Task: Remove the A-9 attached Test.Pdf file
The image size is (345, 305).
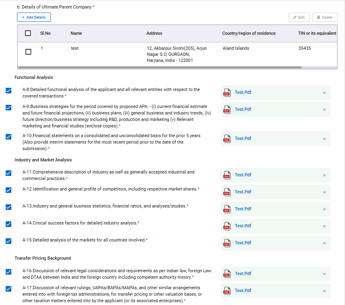Action: click(x=324, y=110)
